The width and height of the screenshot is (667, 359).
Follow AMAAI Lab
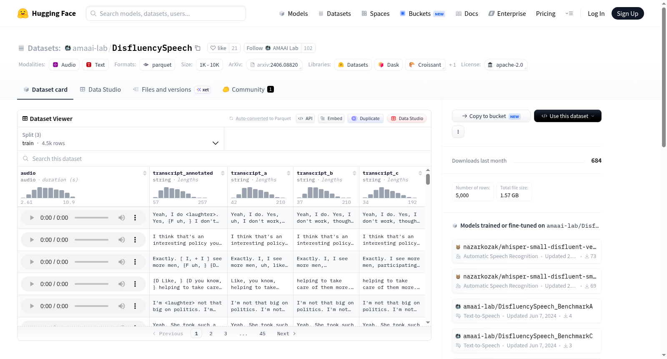click(x=272, y=48)
